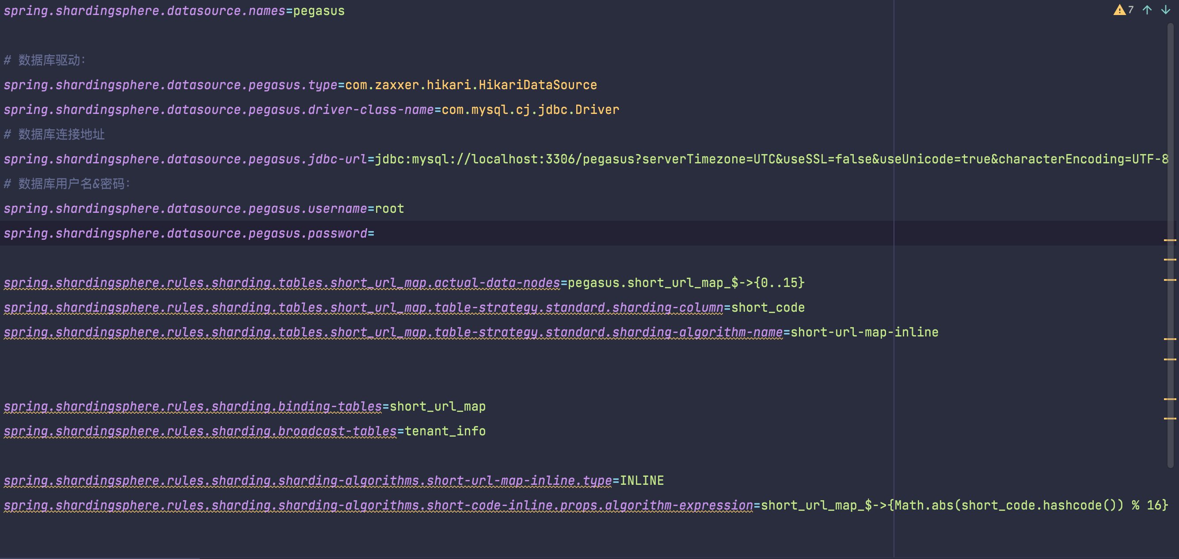Image resolution: width=1179 pixels, height=559 pixels.
Task: Click the second yellow stripe marker from top
Action: click(1170, 260)
